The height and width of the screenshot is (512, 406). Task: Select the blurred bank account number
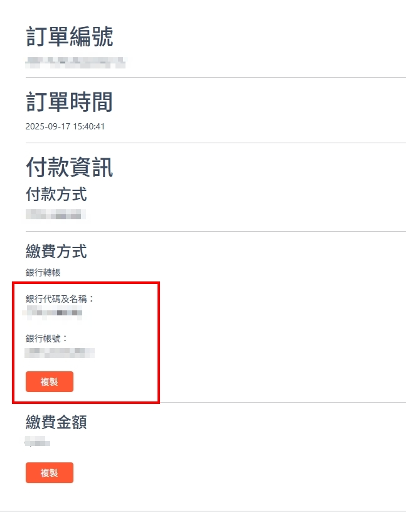[x=60, y=352]
